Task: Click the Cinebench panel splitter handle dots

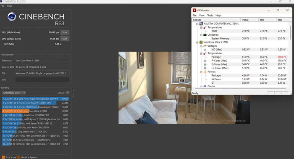Action: (73, 91)
